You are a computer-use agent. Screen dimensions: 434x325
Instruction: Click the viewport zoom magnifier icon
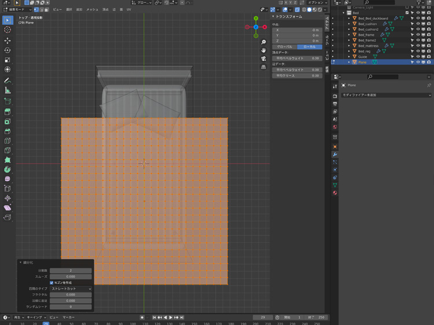pyautogui.click(x=263, y=42)
